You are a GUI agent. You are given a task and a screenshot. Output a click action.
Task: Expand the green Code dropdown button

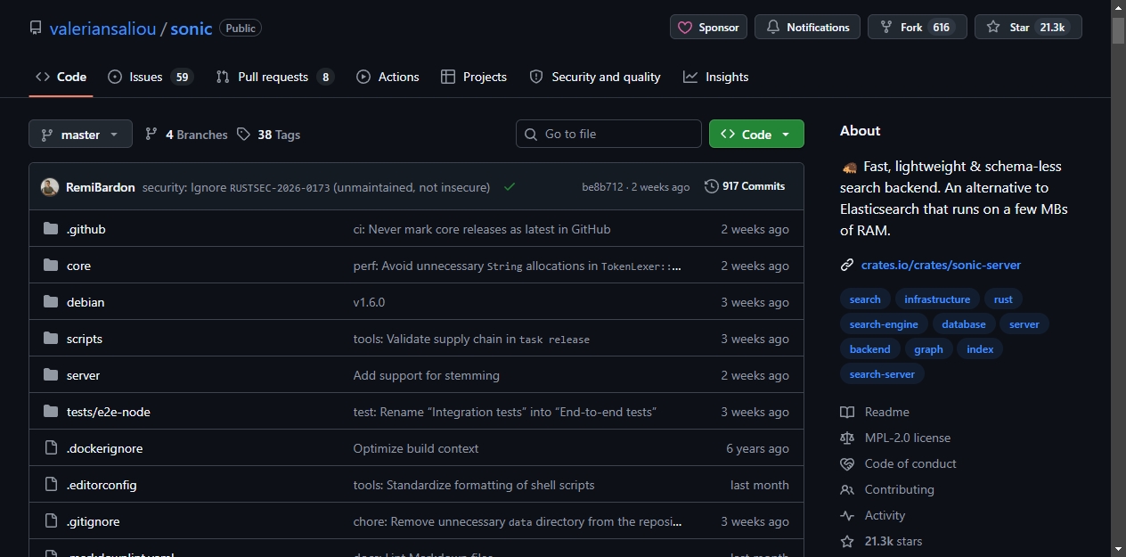pyautogui.click(x=756, y=134)
